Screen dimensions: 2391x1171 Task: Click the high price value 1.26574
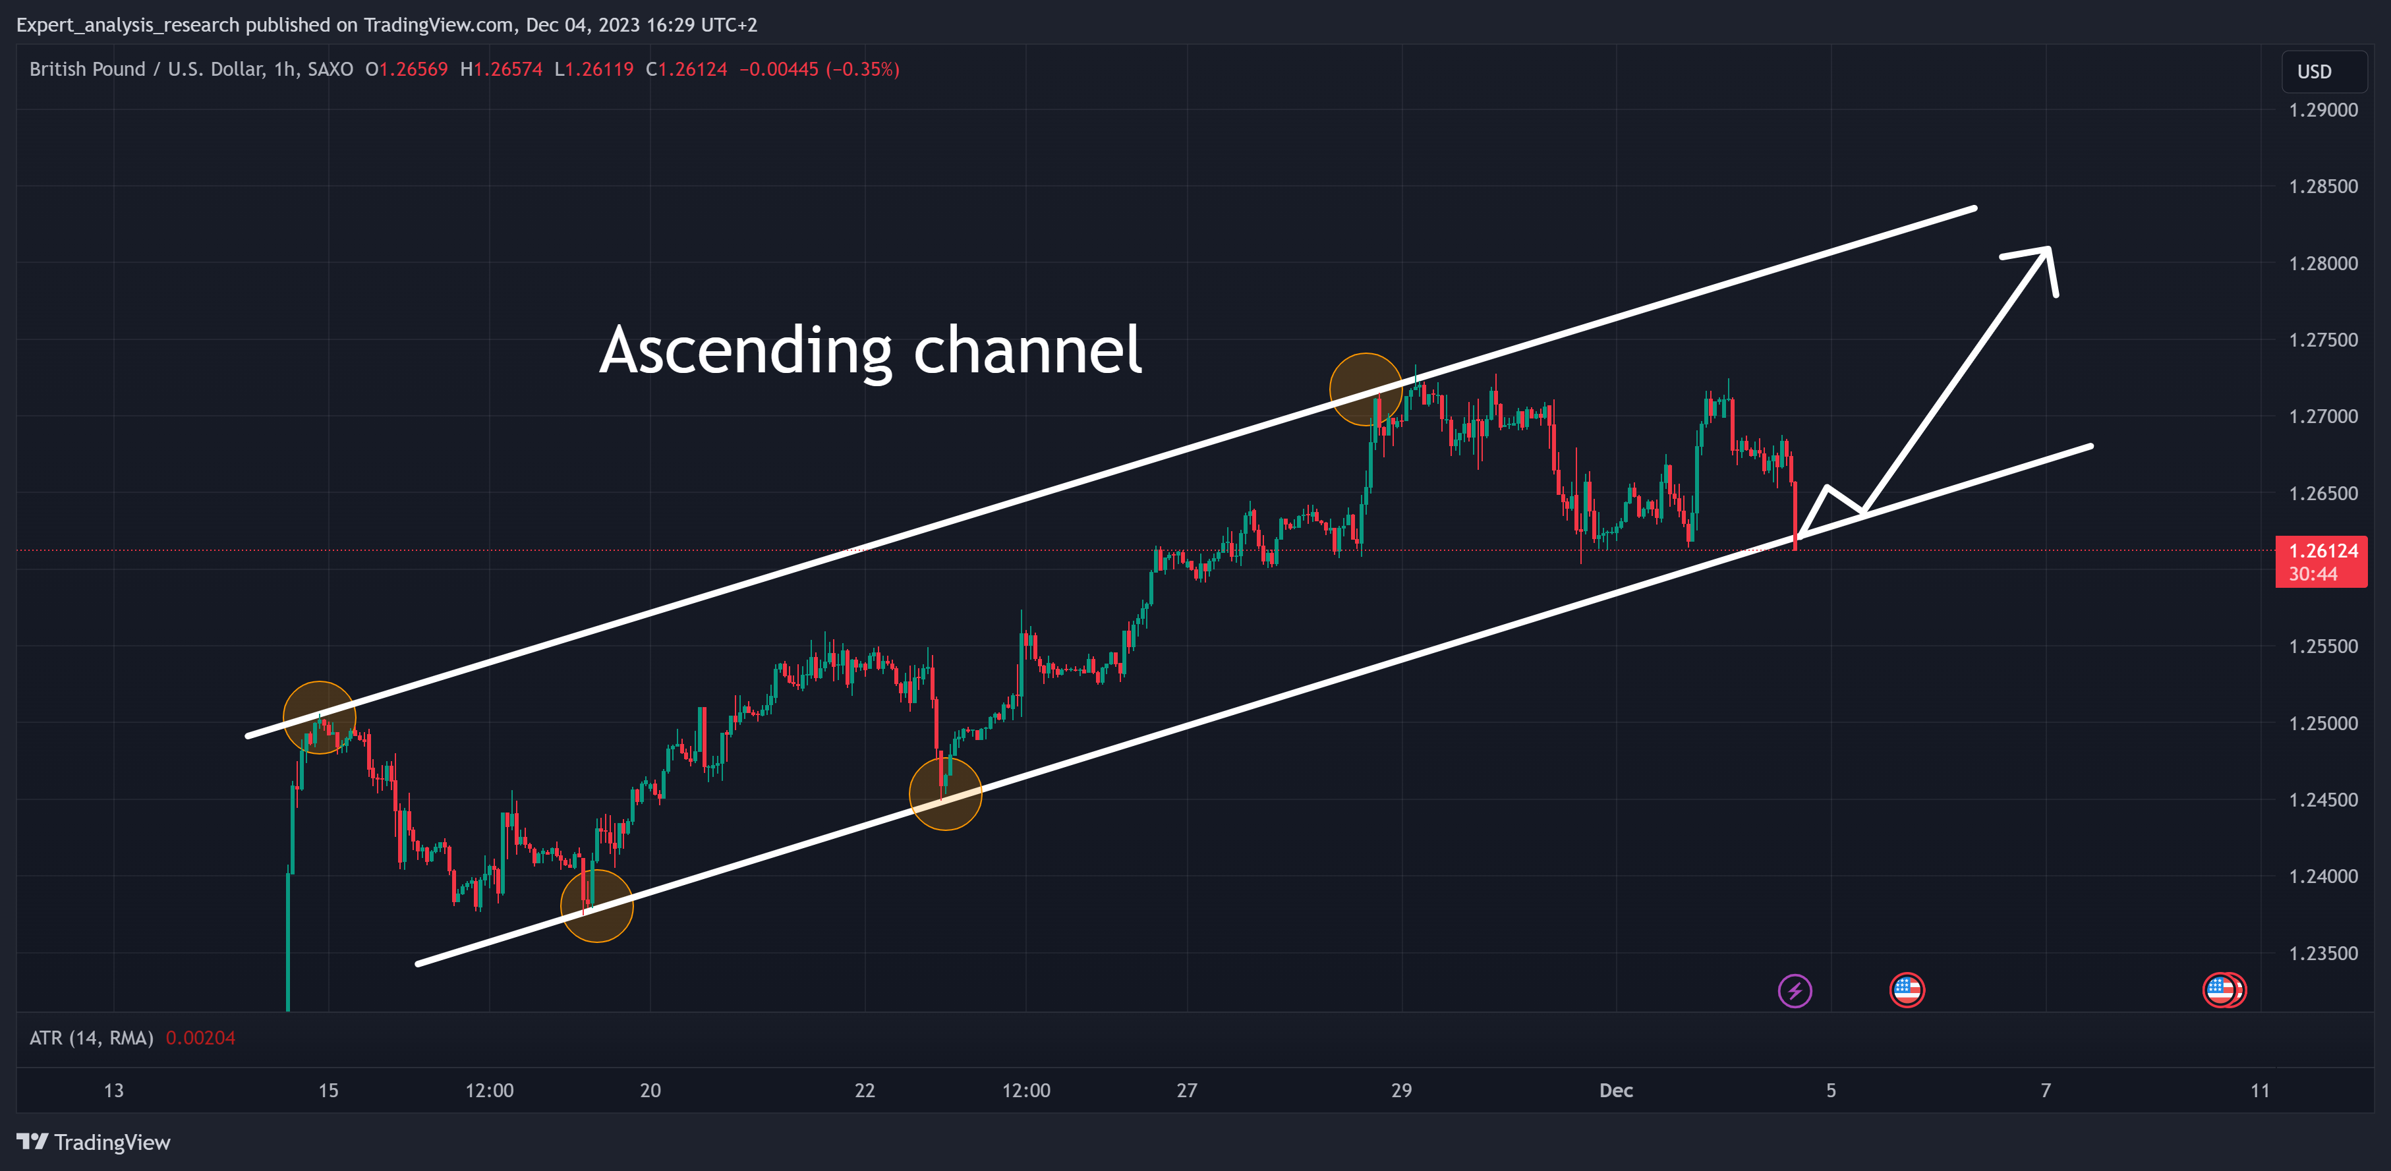507,69
